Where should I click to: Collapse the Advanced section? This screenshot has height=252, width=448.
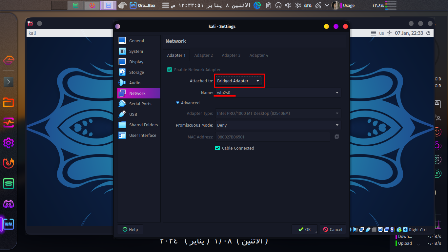[188, 103]
